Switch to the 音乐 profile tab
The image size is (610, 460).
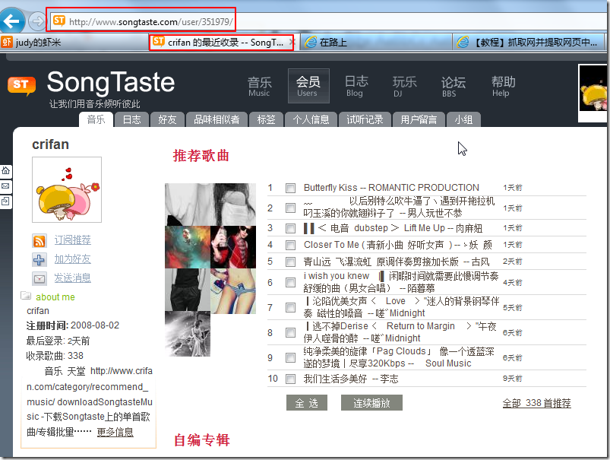point(96,119)
